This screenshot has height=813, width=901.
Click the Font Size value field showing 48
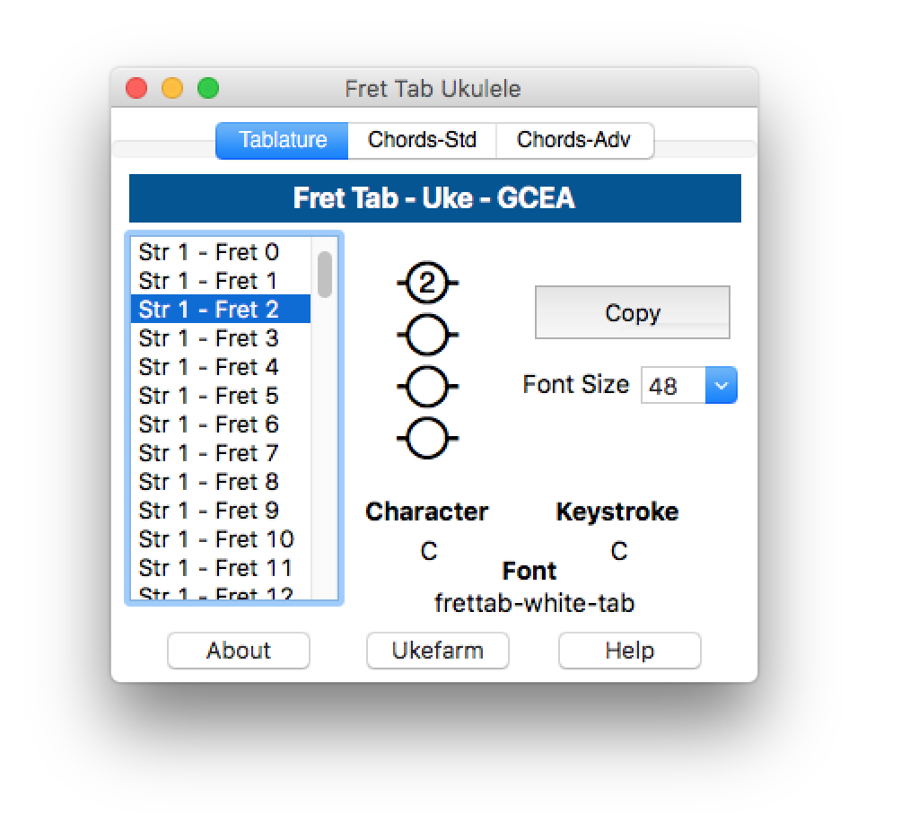[673, 386]
